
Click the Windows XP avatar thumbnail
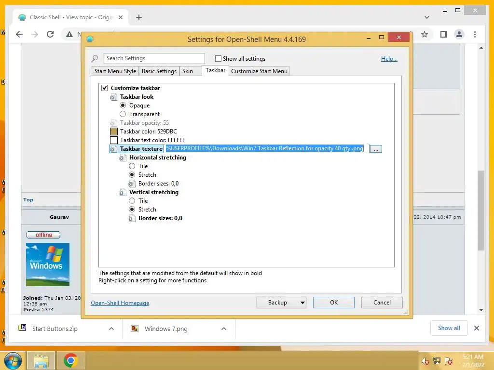pos(48,264)
